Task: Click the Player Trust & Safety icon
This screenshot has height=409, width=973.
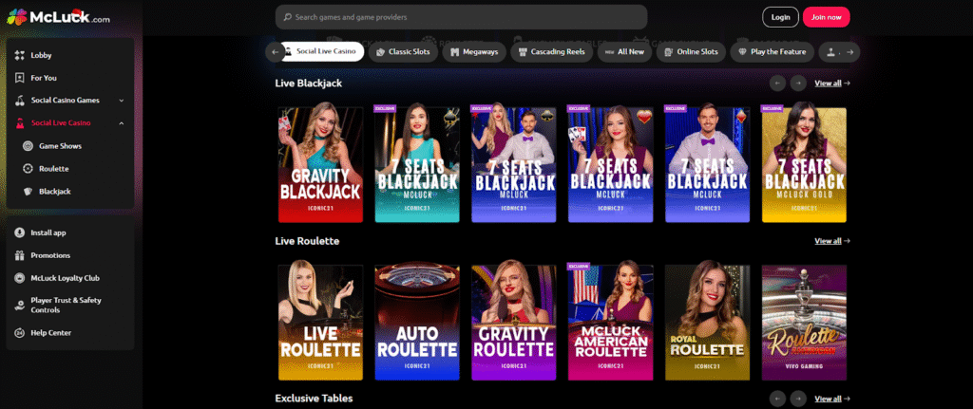Action: coord(19,305)
